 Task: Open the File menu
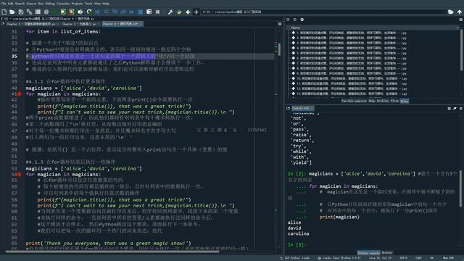coord(4,4)
